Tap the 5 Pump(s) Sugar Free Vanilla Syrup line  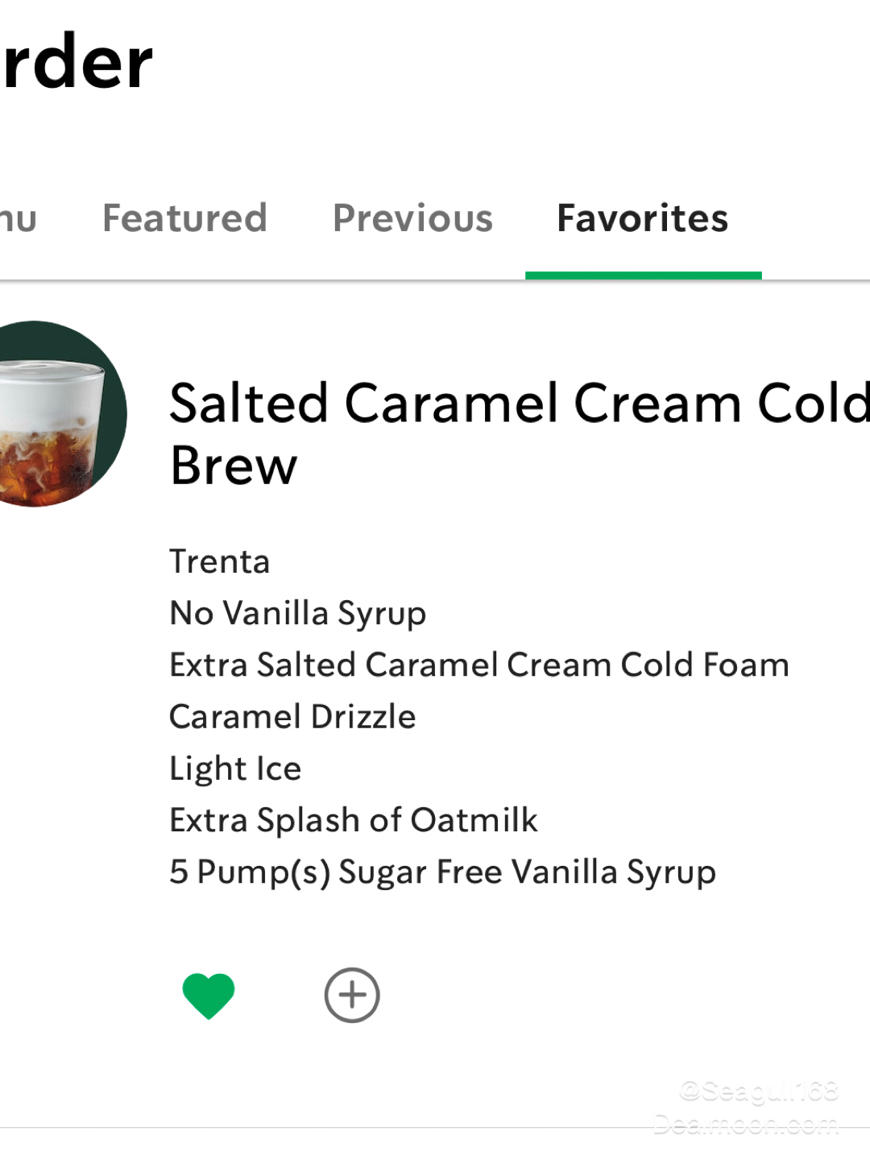[442, 872]
